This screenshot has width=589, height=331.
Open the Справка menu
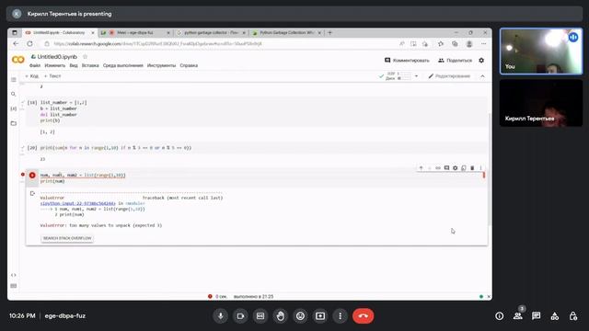click(x=189, y=65)
